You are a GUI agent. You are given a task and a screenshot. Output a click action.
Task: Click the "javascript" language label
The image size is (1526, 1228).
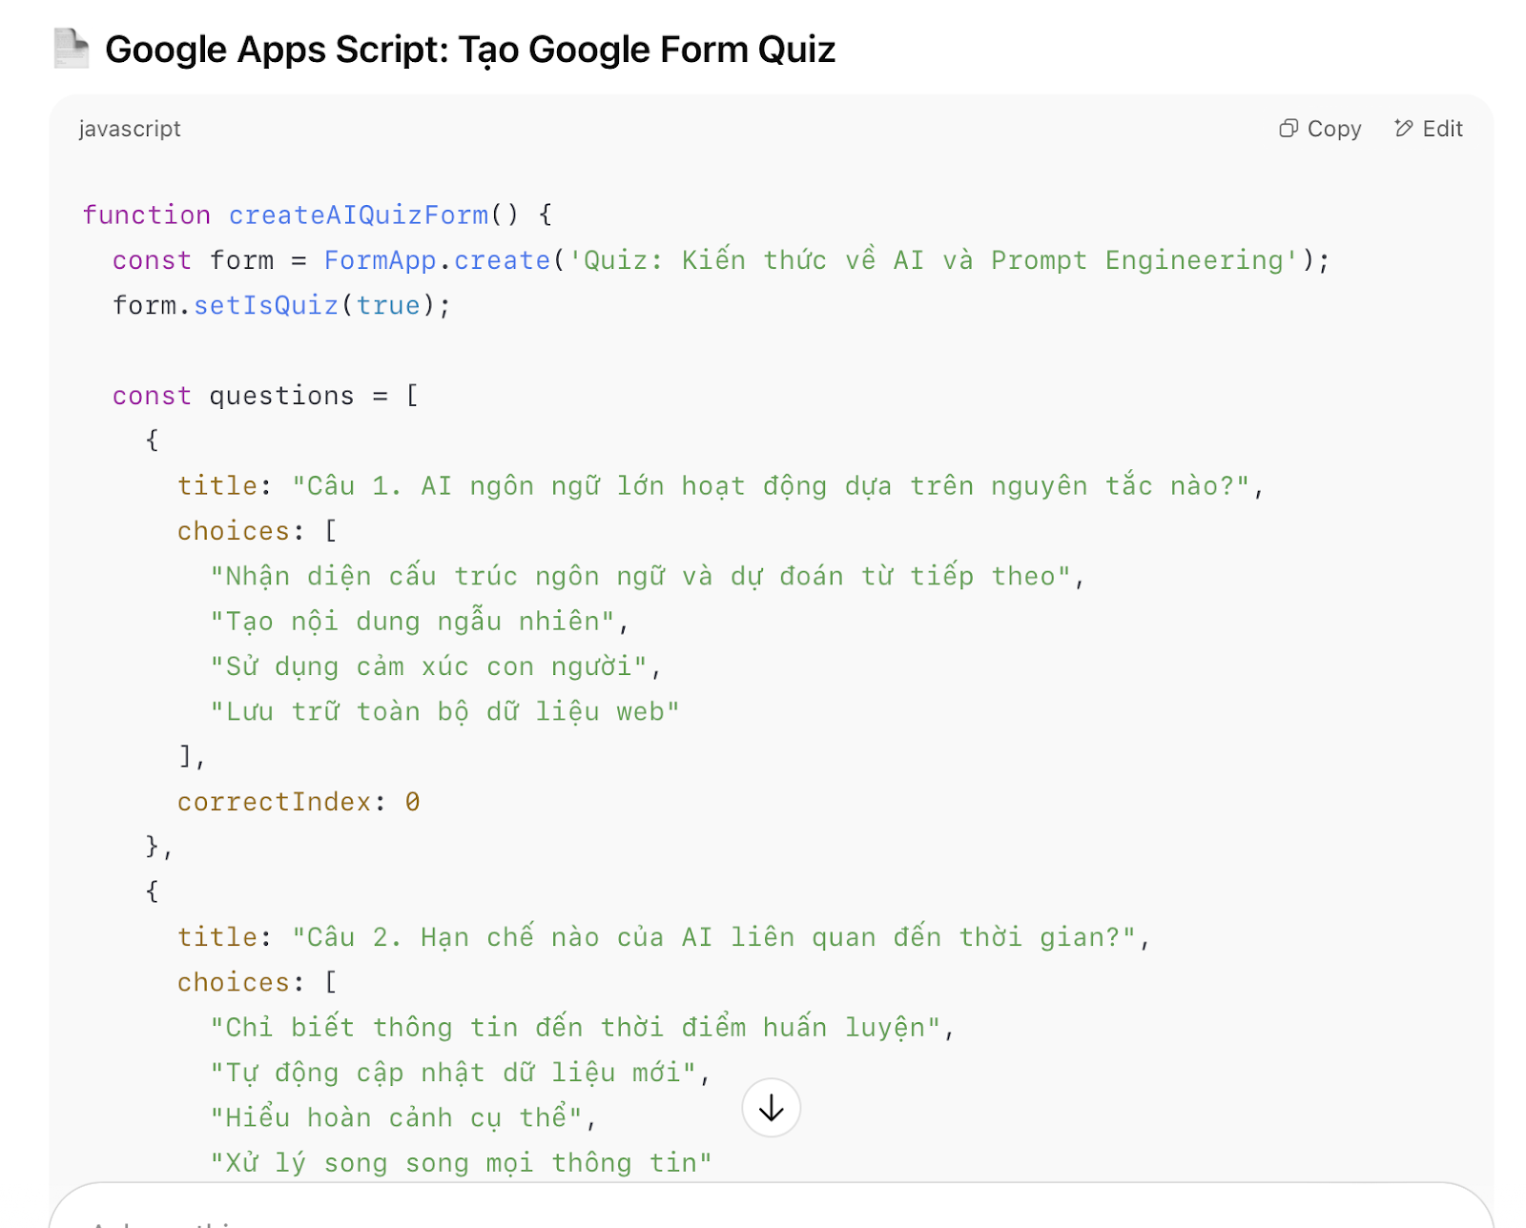click(x=130, y=129)
